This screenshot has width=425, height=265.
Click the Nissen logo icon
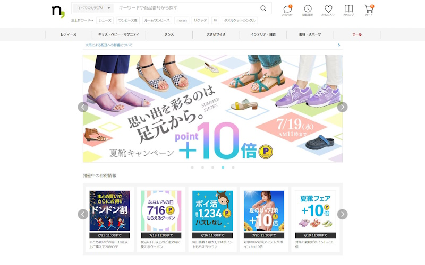[58, 12]
